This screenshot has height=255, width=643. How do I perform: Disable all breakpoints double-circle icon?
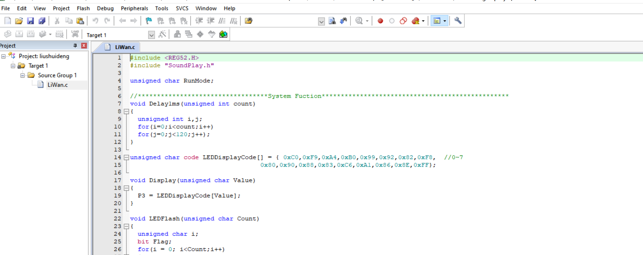tap(403, 21)
